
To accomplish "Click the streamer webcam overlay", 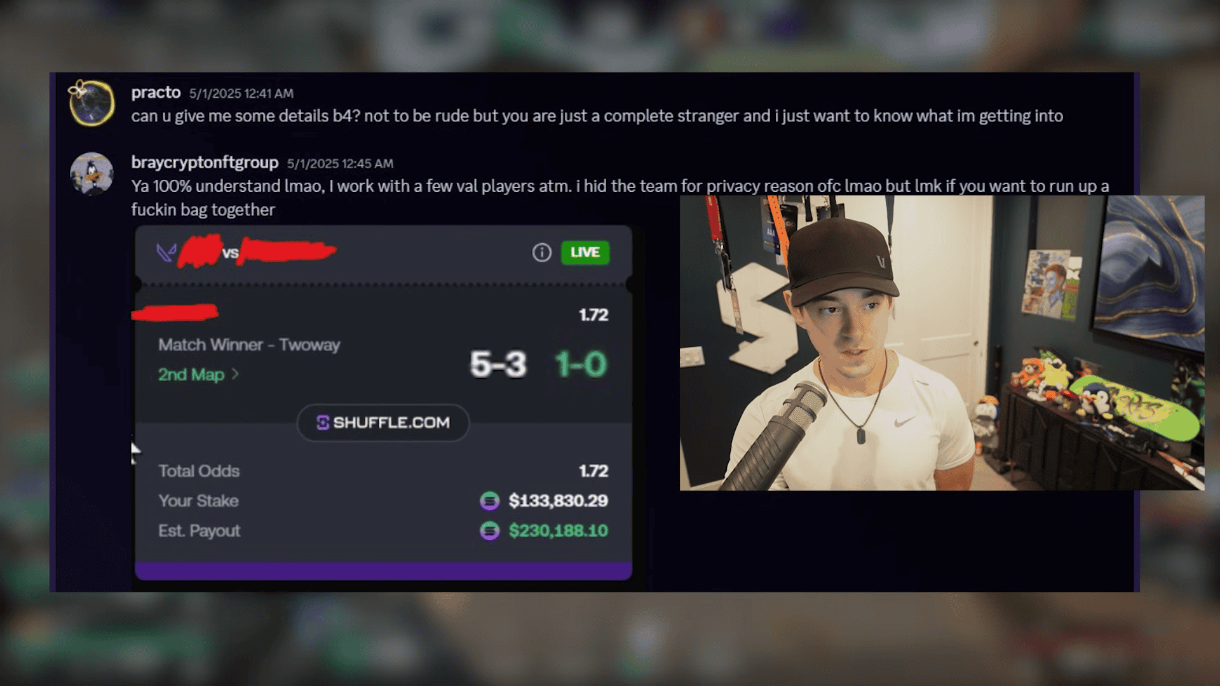I will click(x=942, y=343).
